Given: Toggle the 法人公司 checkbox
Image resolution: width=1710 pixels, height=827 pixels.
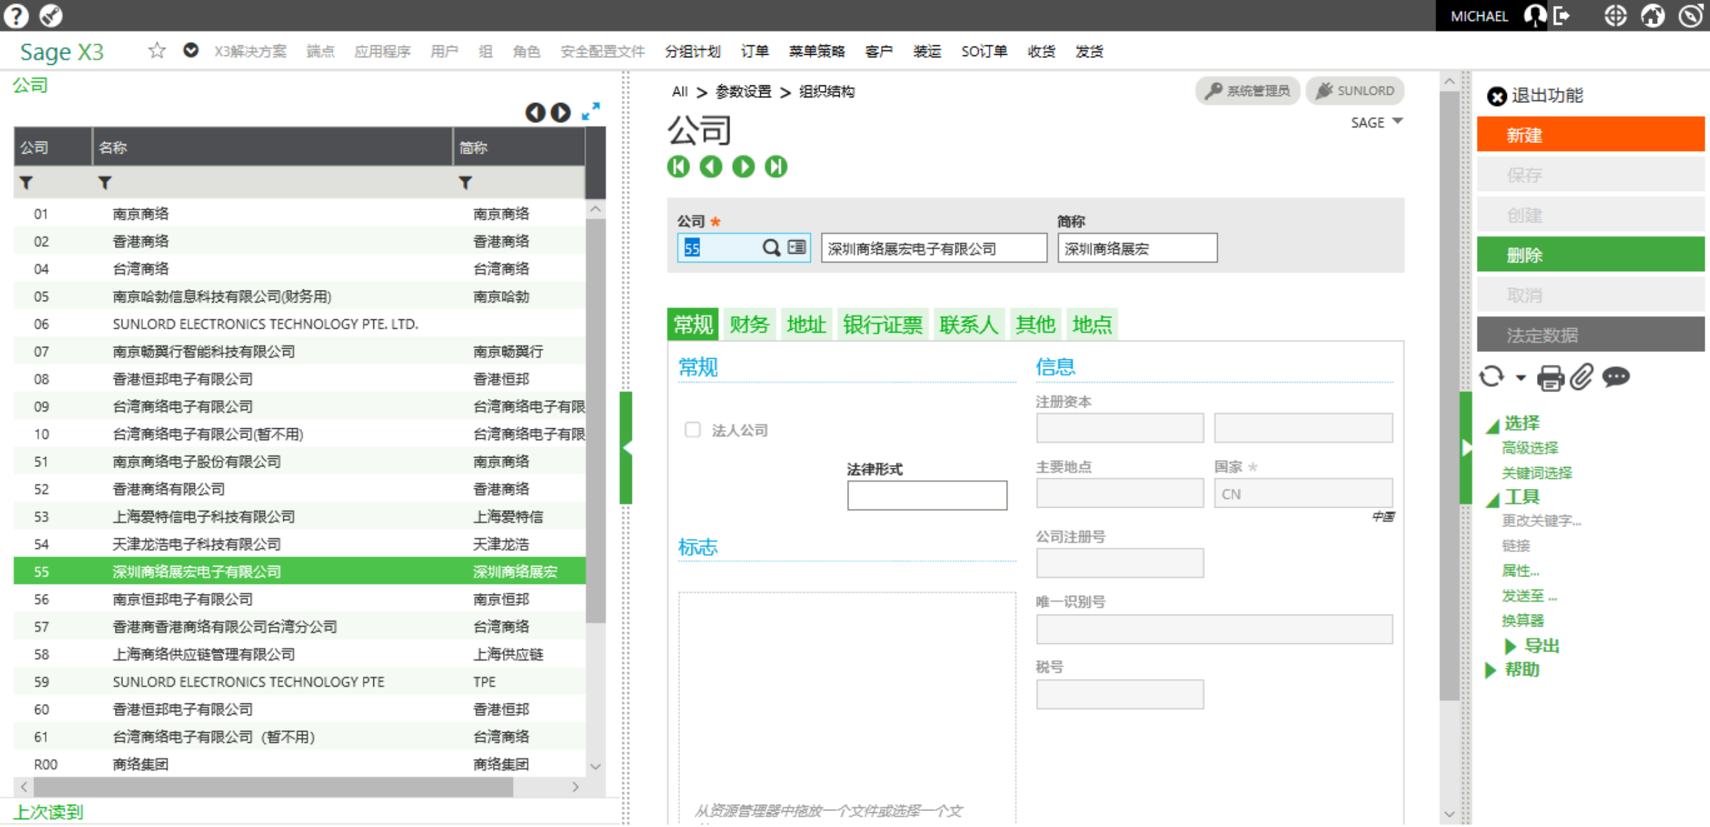Looking at the screenshot, I should pos(693,429).
